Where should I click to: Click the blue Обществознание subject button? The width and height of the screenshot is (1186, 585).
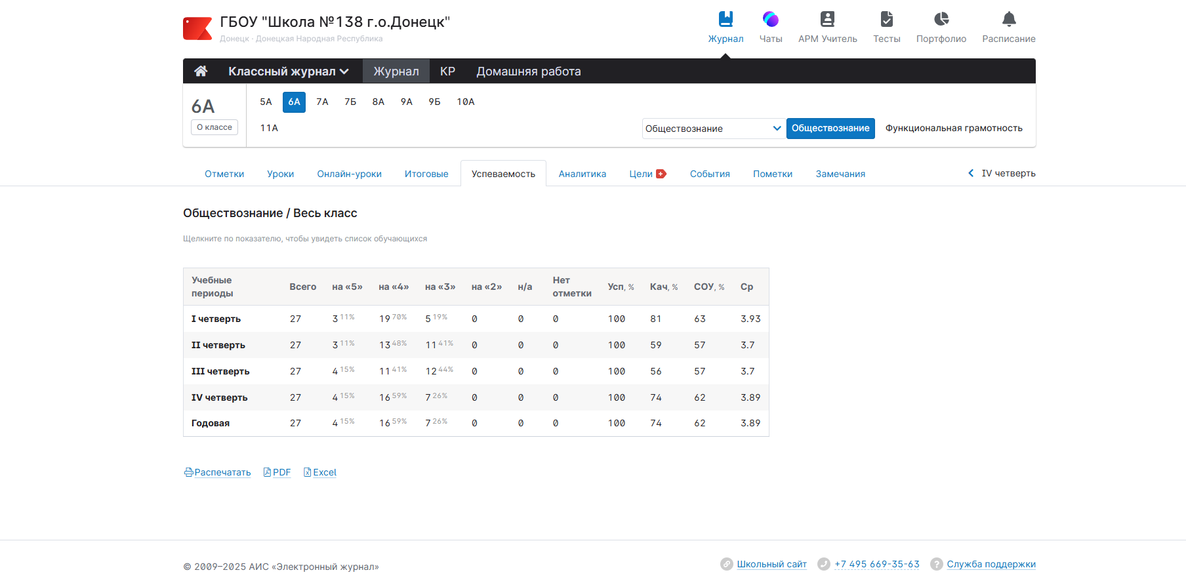pos(830,128)
